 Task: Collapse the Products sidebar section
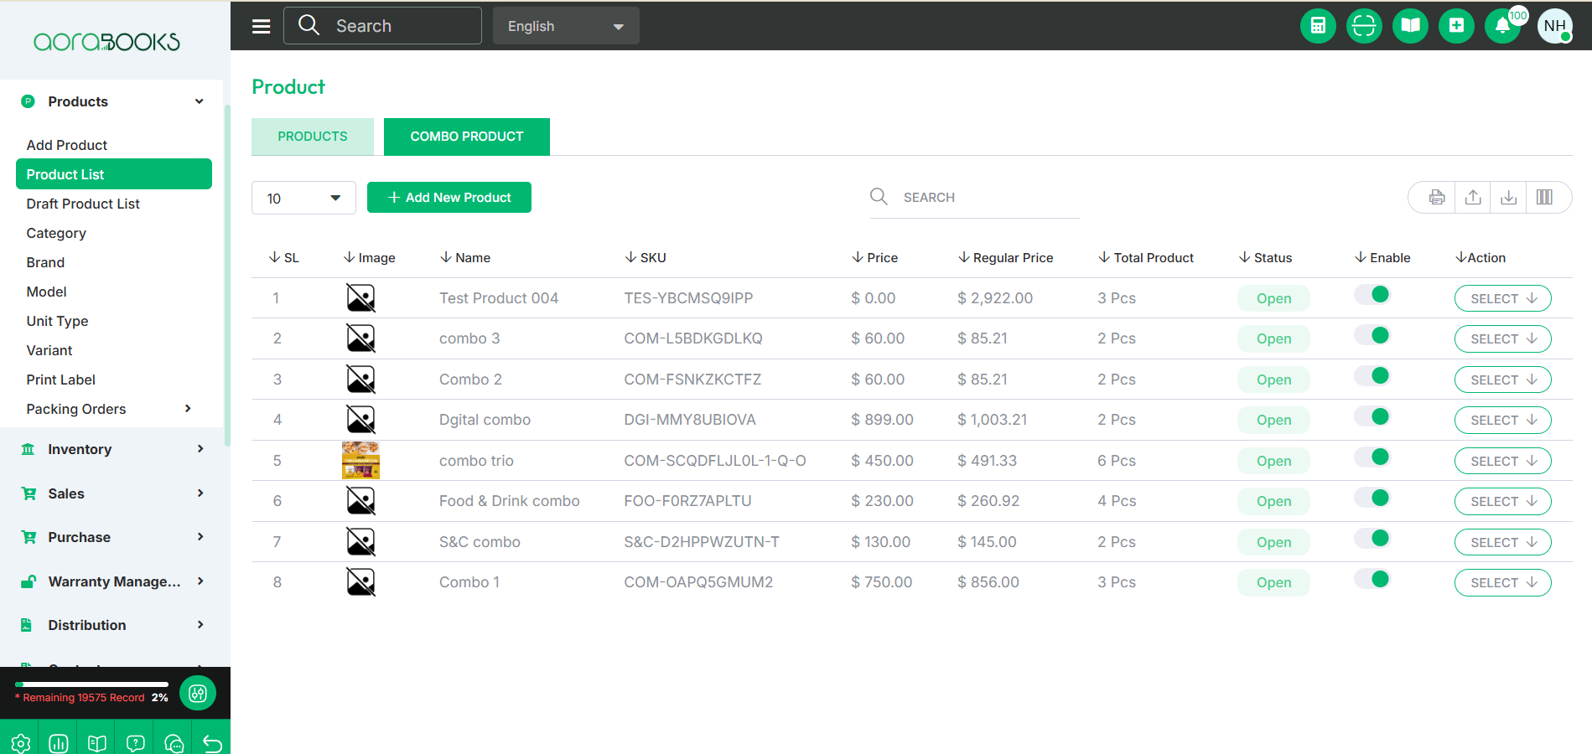[x=112, y=101]
